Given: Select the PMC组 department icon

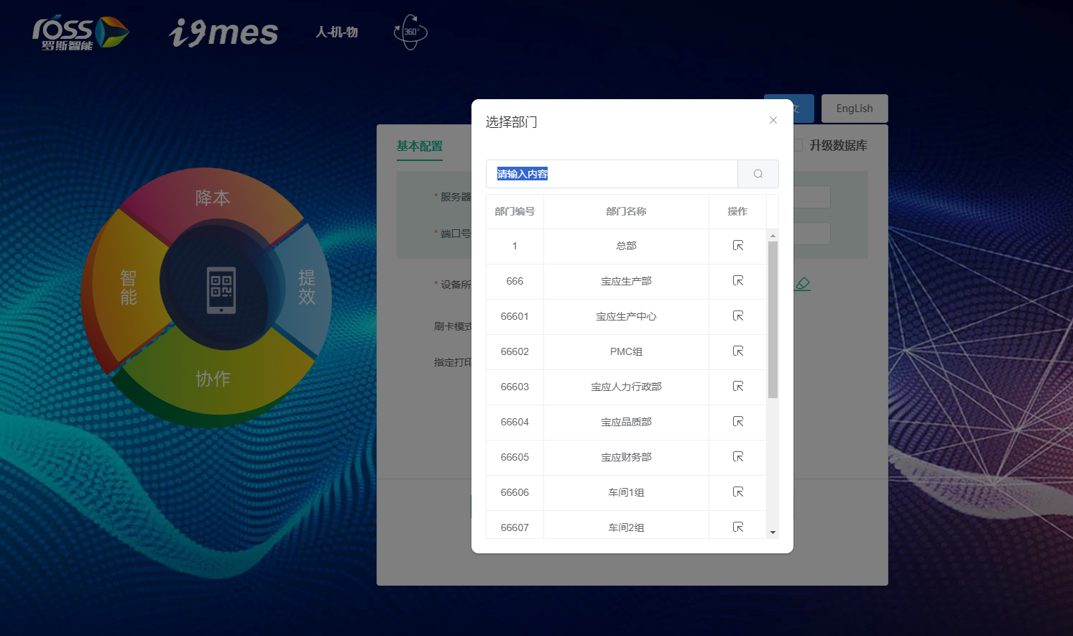Looking at the screenshot, I should pos(737,351).
